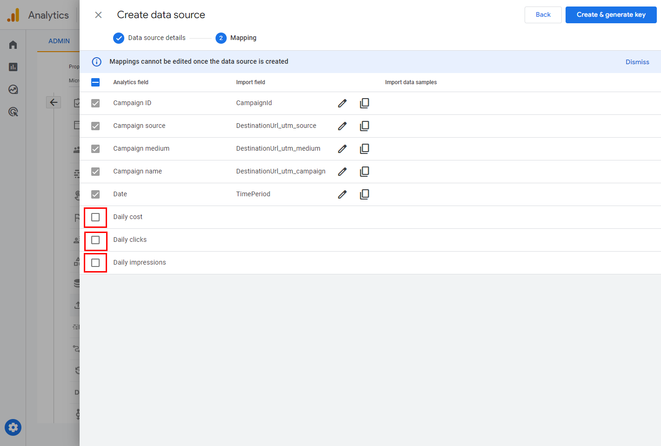The height and width of the screenshot is (446, 661).
Task: Open the Home icon in left sidebar
Action: pos(13,45)
